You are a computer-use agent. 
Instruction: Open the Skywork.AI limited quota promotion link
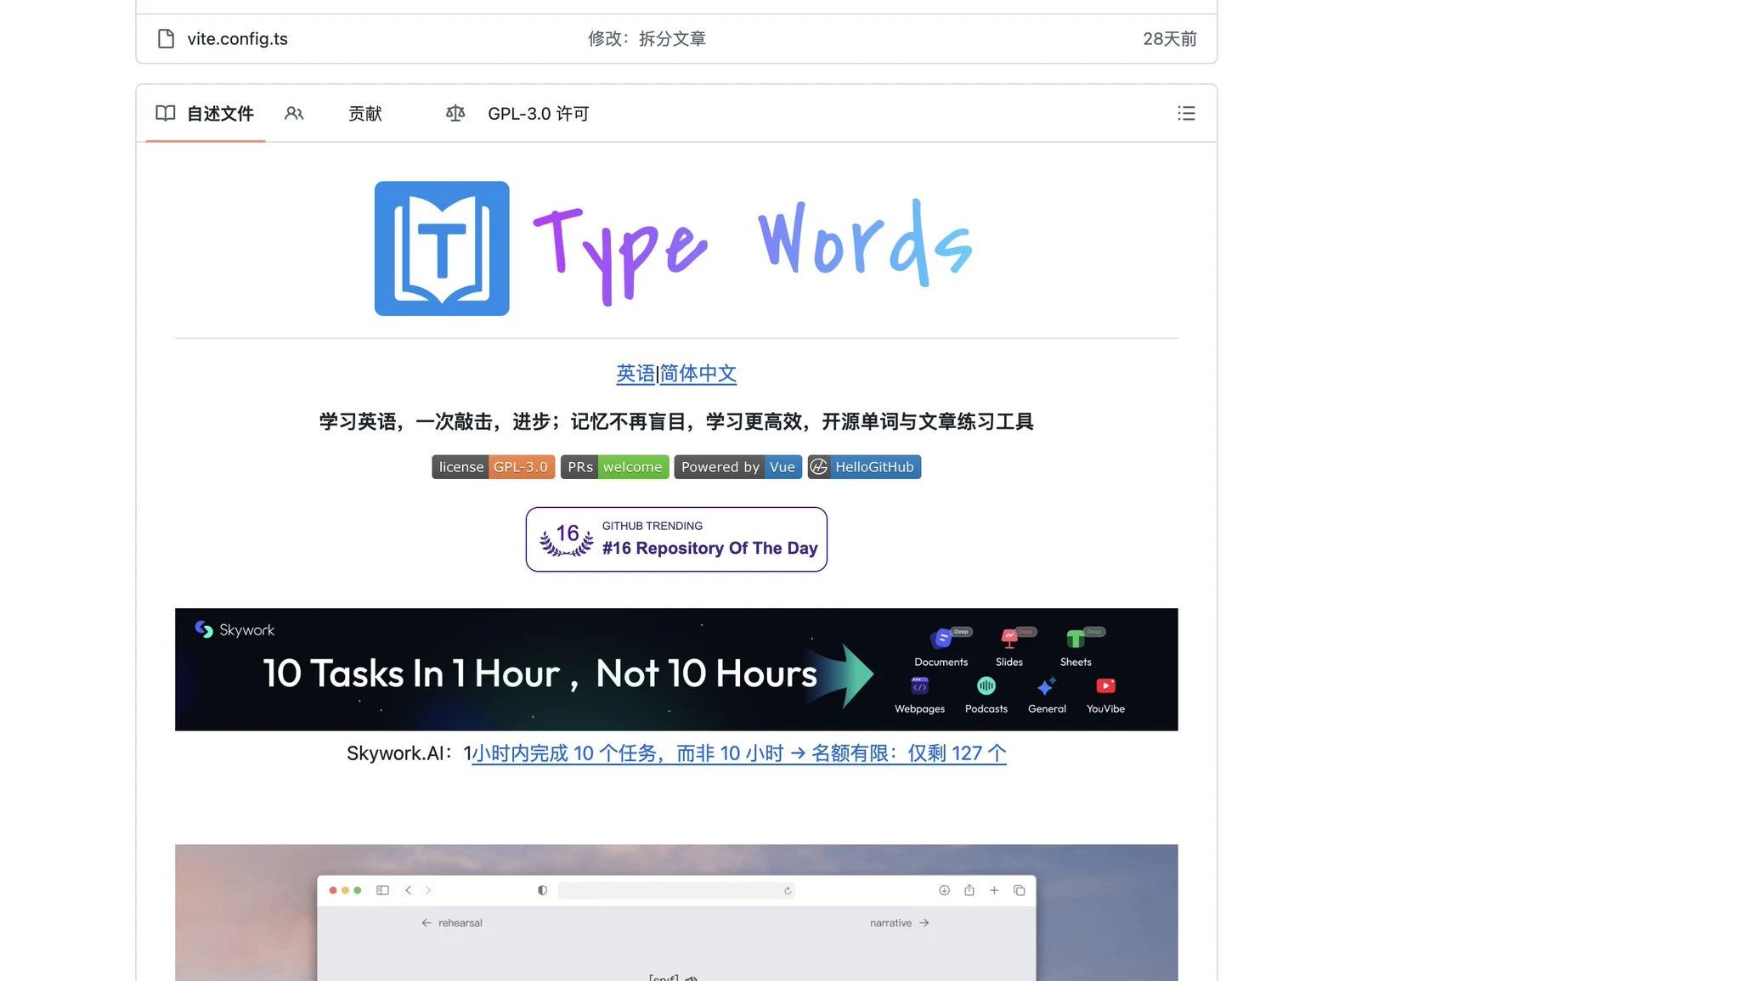point(737,753)
